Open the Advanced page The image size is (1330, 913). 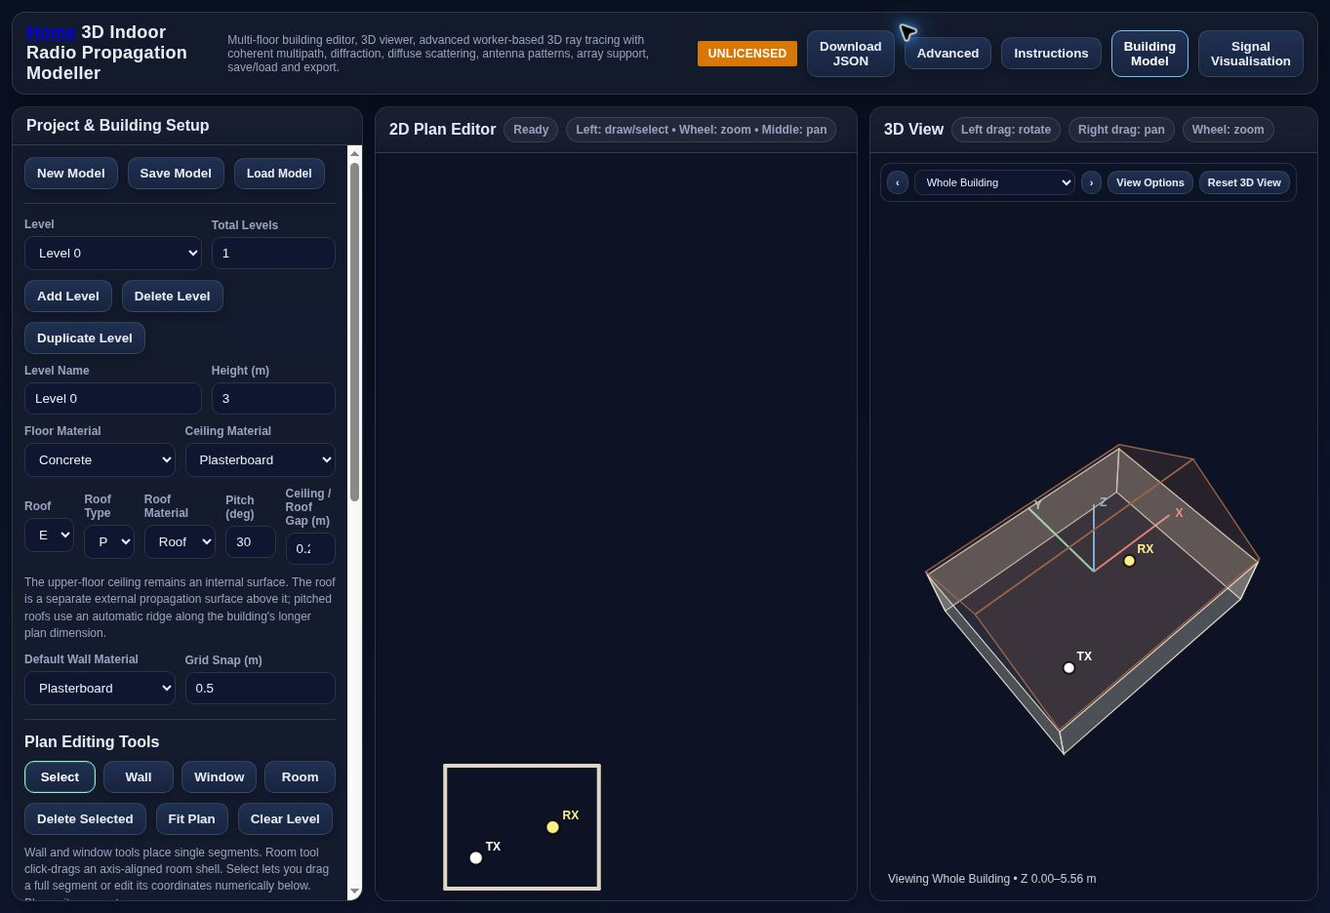[x=947, y=54]
